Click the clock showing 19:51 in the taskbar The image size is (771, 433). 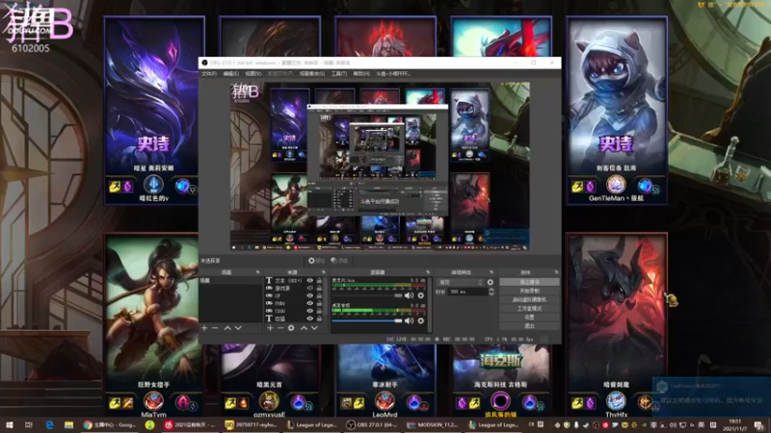point(734,424)
